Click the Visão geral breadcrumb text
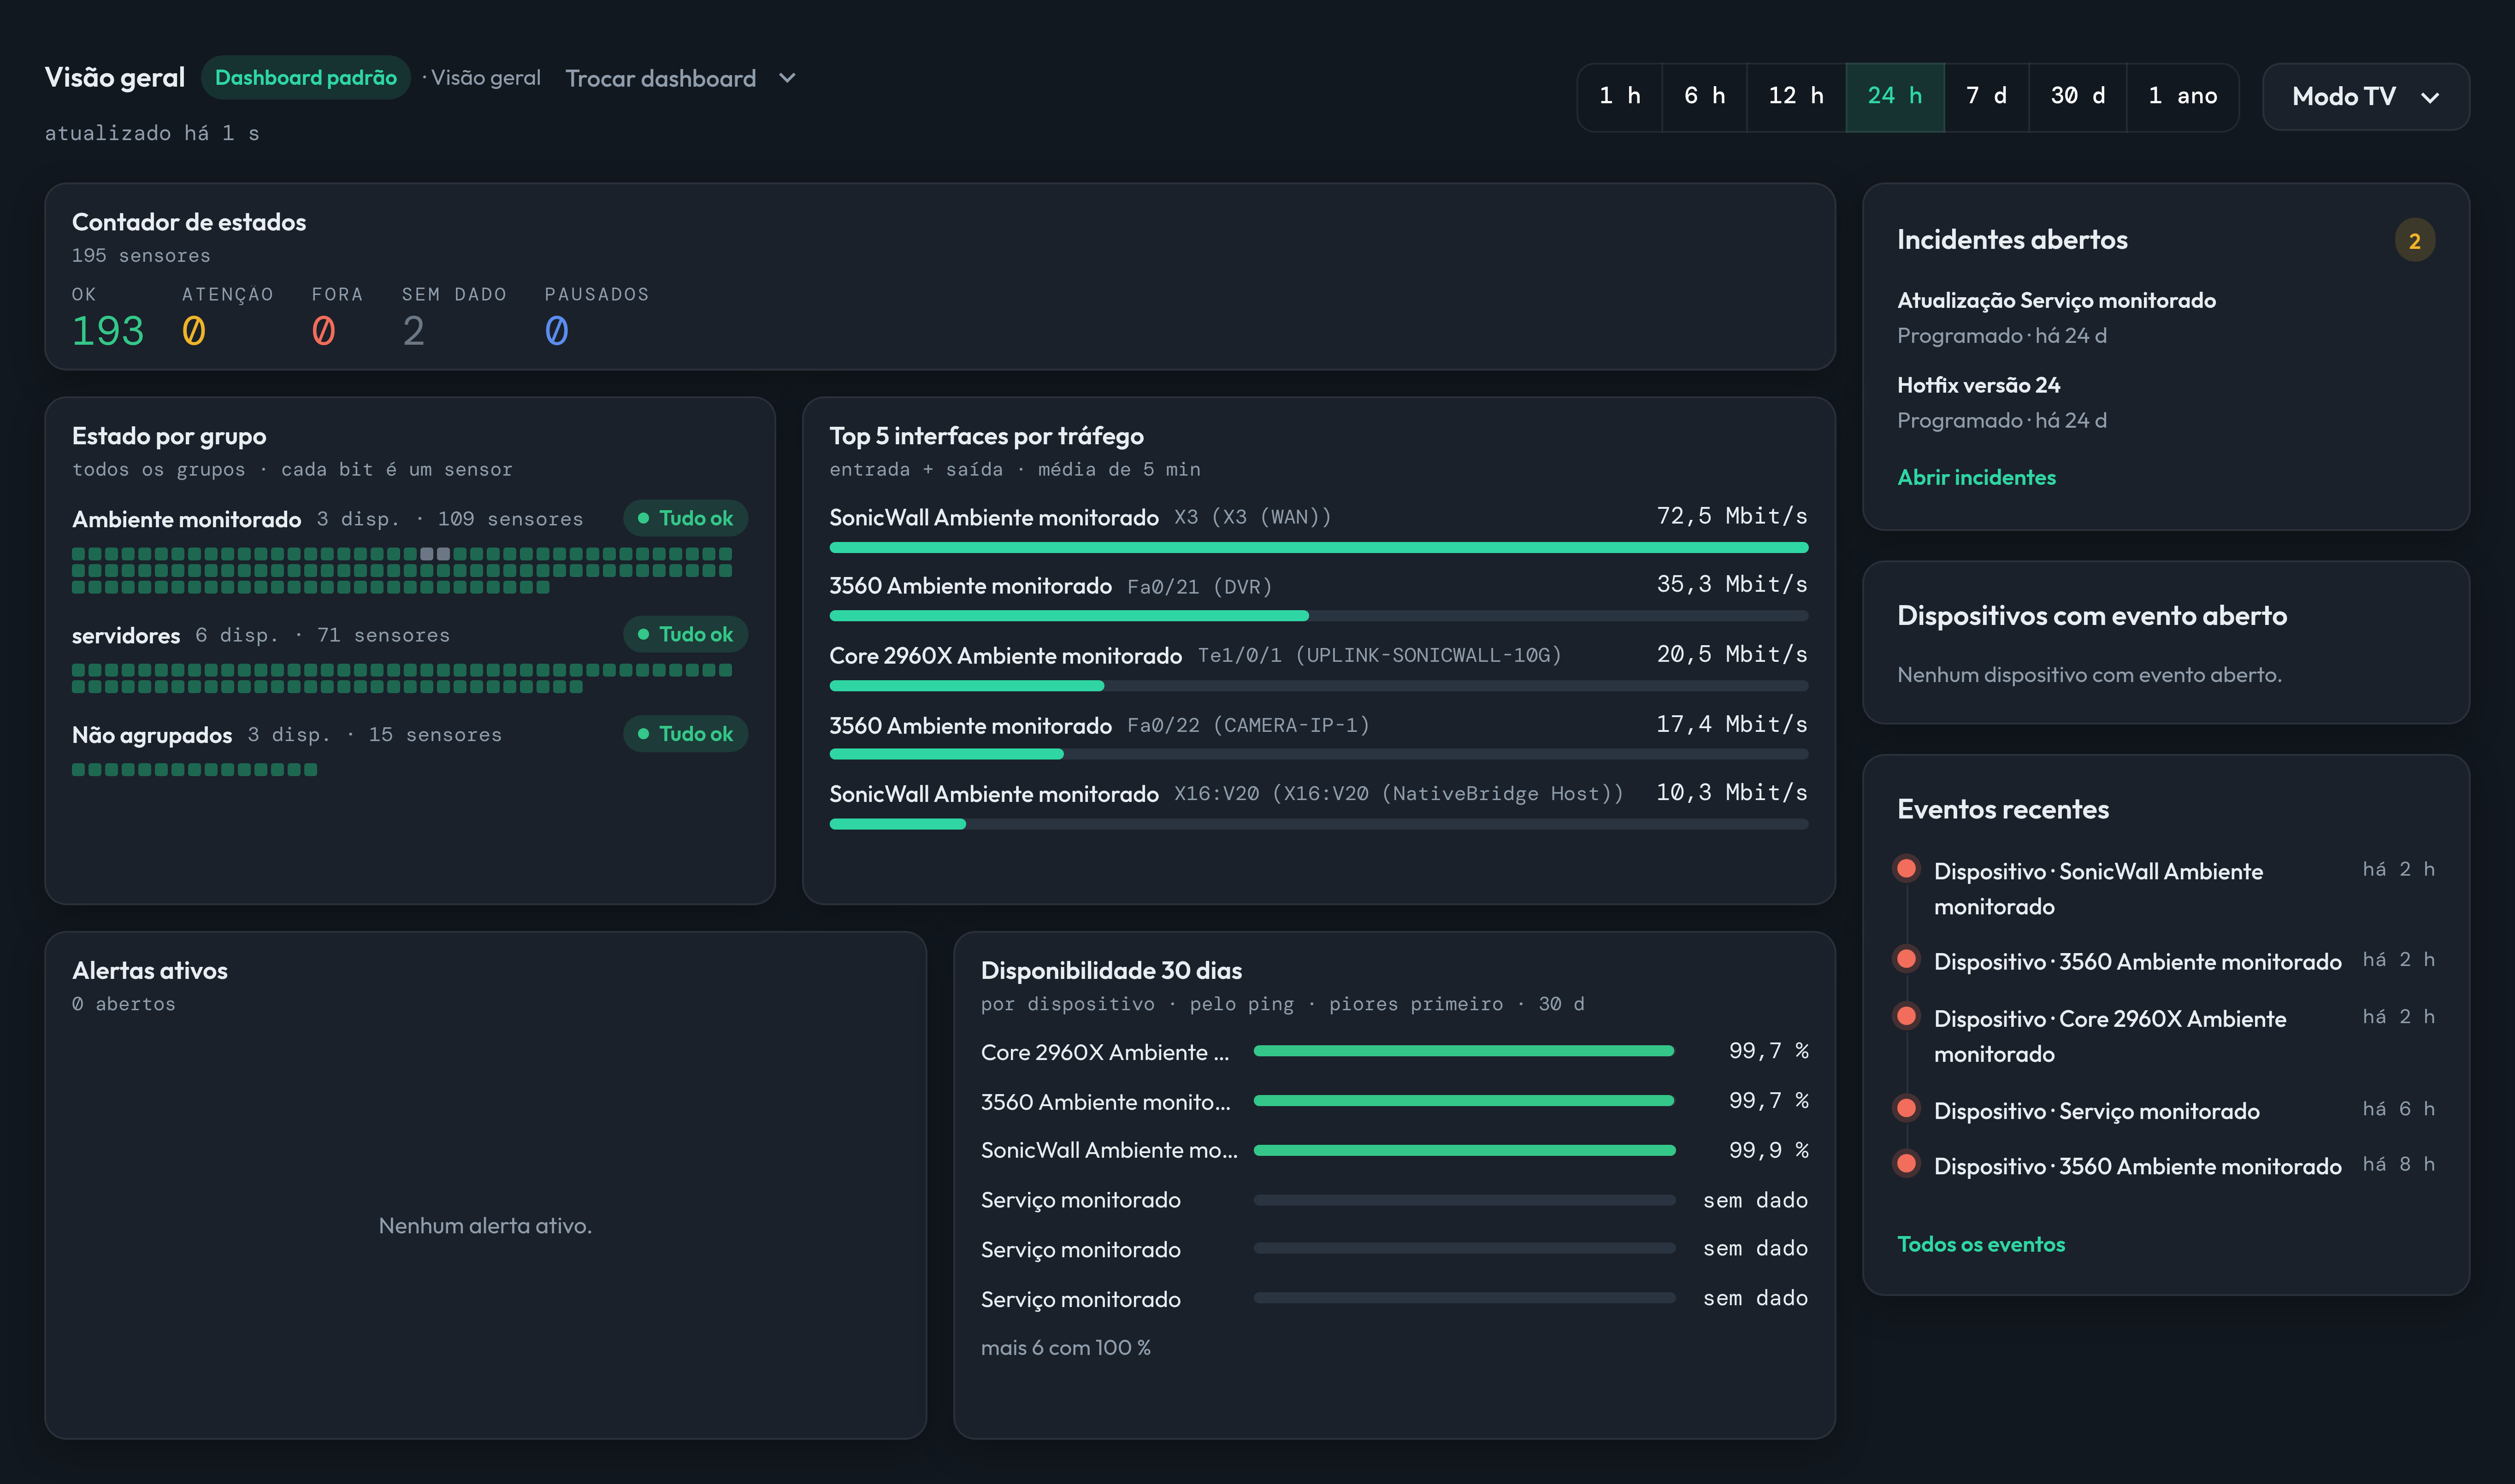 coord(485,78)
